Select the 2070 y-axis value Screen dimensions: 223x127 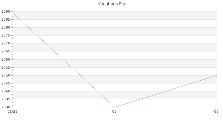[x=6, y=43]
